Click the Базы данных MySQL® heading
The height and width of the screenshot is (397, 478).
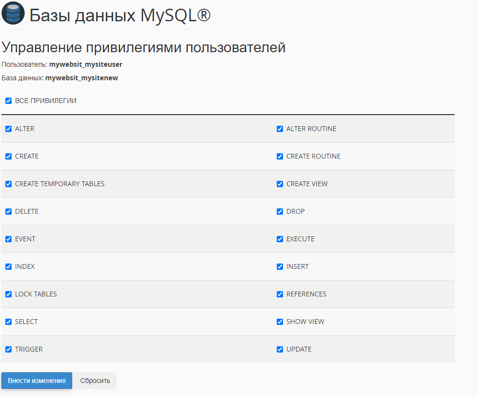tap(120, 15)
